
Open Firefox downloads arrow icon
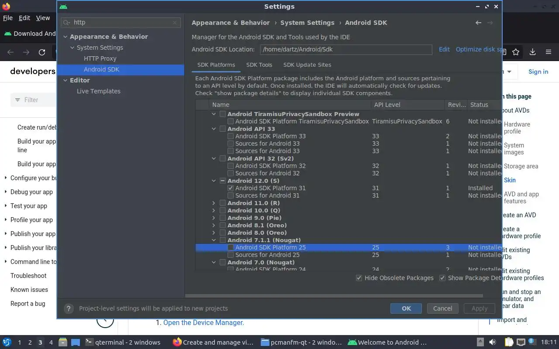pyautogui.click(x=532, y=52)
